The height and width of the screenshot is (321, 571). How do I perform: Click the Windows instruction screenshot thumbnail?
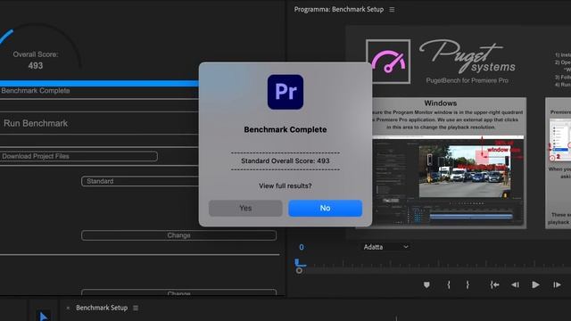(448, 182)
